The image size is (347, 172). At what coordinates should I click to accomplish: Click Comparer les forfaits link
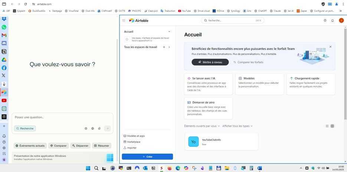coord(248,62)
